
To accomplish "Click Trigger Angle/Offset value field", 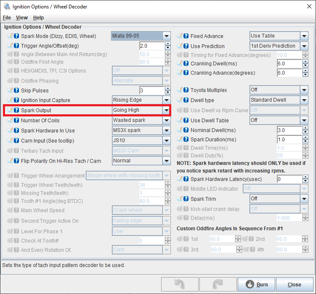I will click(x=152, y=46).
